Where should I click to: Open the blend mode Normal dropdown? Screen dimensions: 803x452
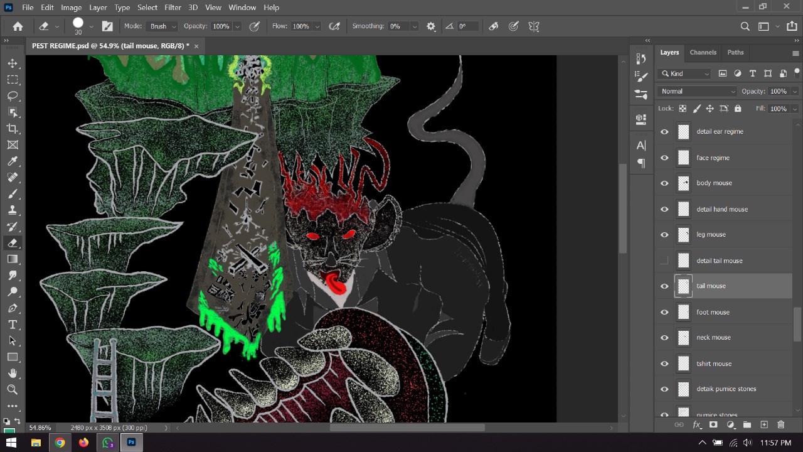(x=697, y=91)
